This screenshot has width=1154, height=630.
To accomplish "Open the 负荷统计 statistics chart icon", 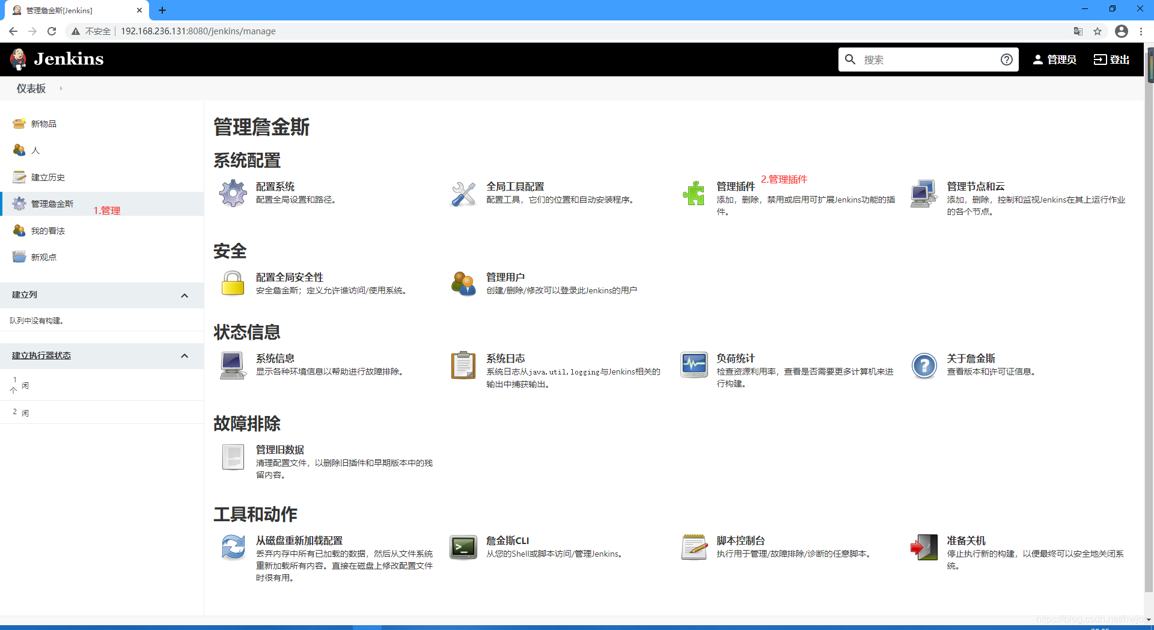I will point(694,365).
